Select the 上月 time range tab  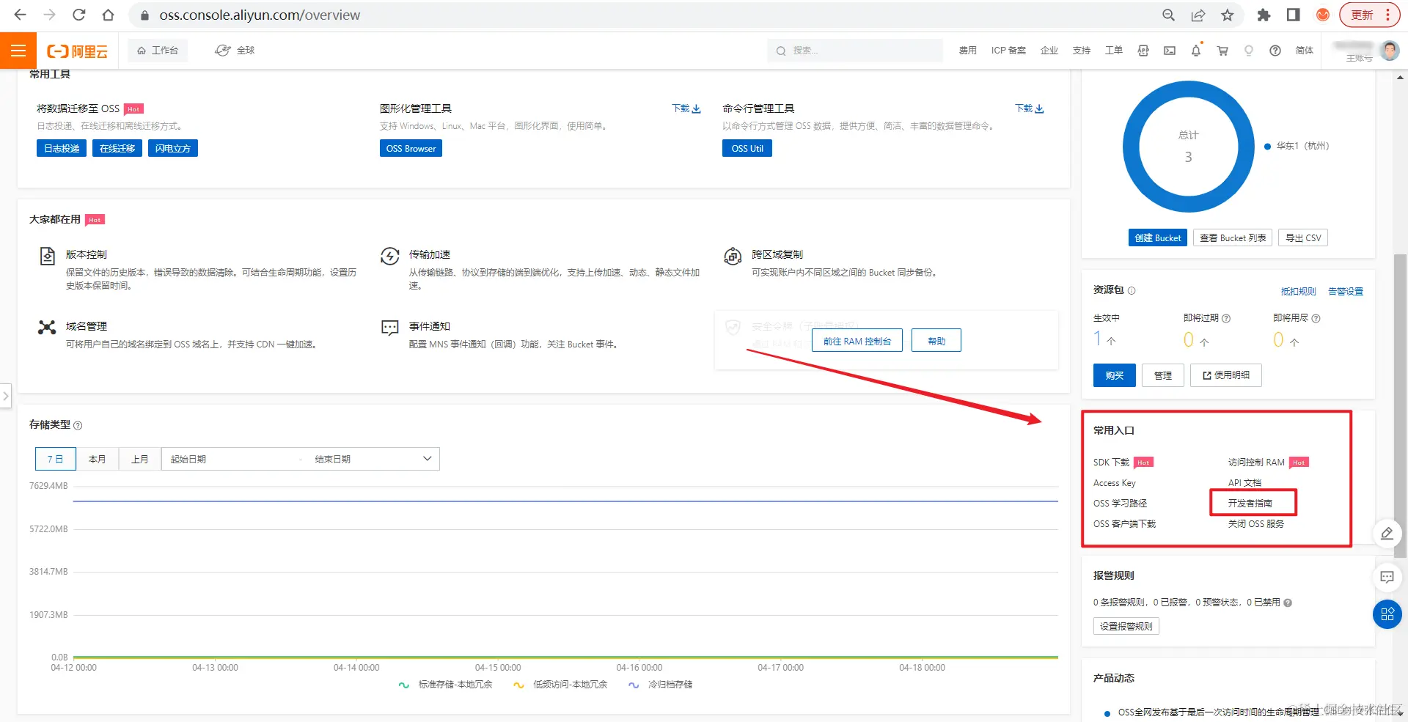tap(139, 459)
